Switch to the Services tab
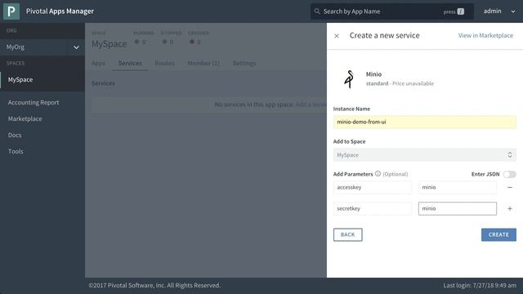The height and width of the screenshot is (294, 523). pos(130,63)
